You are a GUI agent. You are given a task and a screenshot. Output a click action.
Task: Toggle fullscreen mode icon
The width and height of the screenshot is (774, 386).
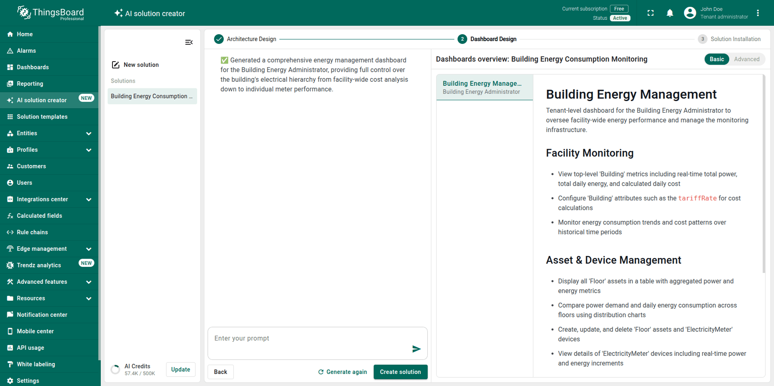pyautogui.click(x=650, y=13)
